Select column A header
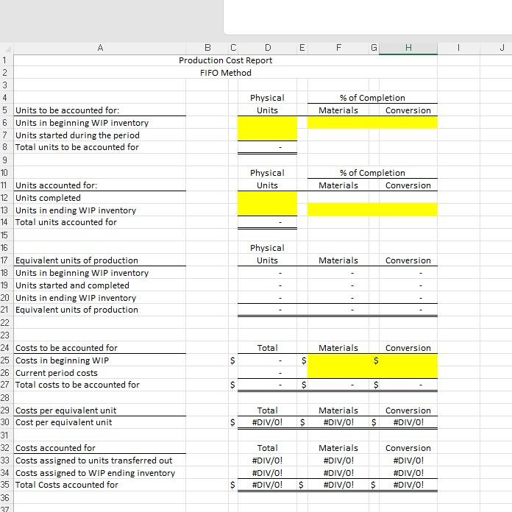This screenshot has width=512, height=512. (99, 48)
